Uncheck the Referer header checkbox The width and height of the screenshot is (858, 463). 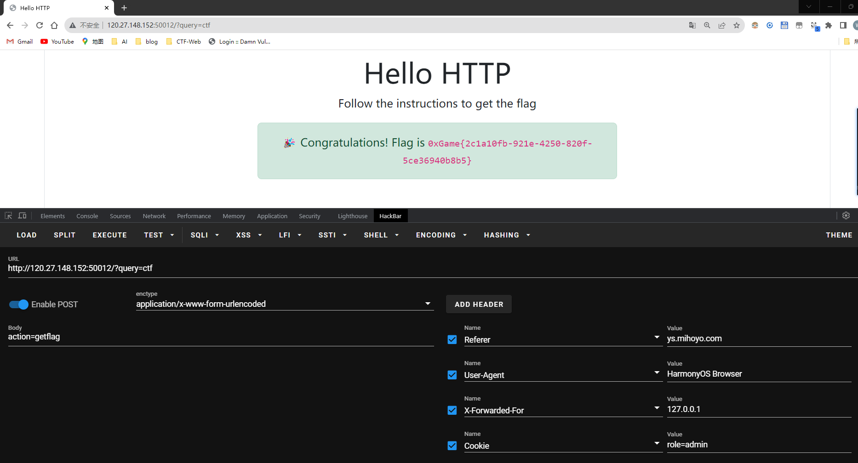click(x=452, y=339)
